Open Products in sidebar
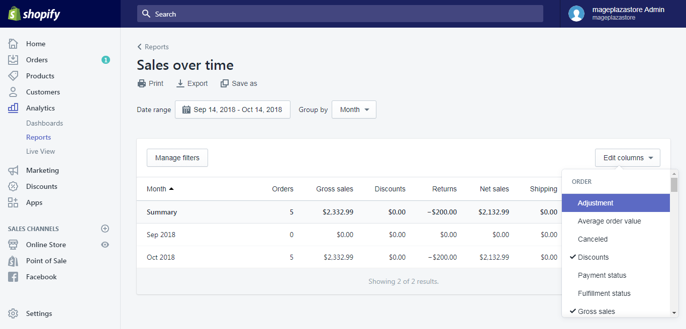The image size is (686, 329). point(40,76)
